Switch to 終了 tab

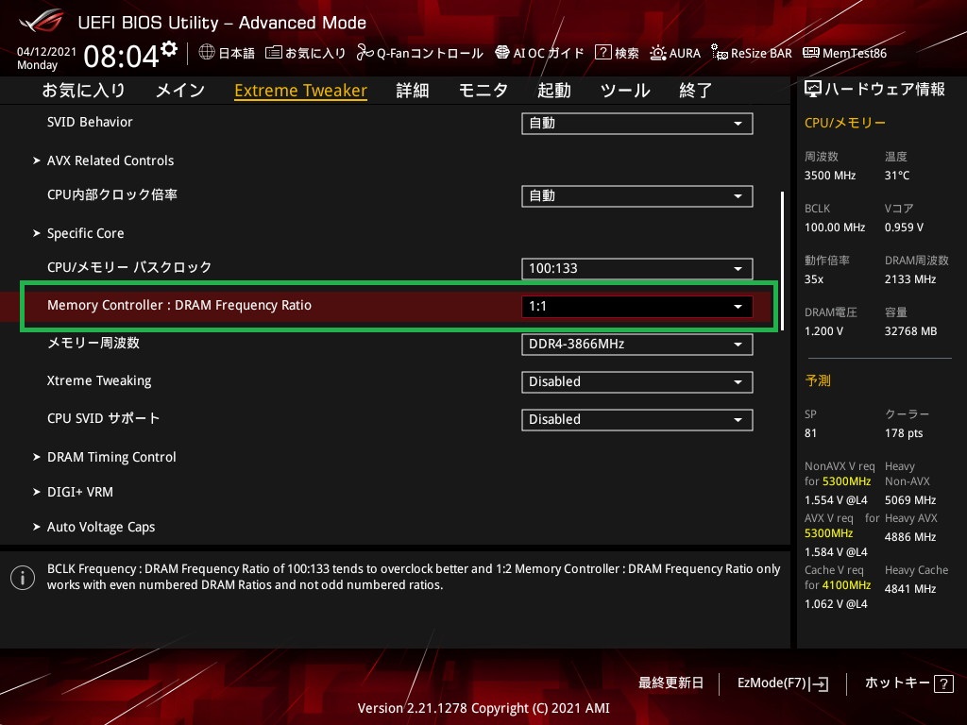click(696, 91)
